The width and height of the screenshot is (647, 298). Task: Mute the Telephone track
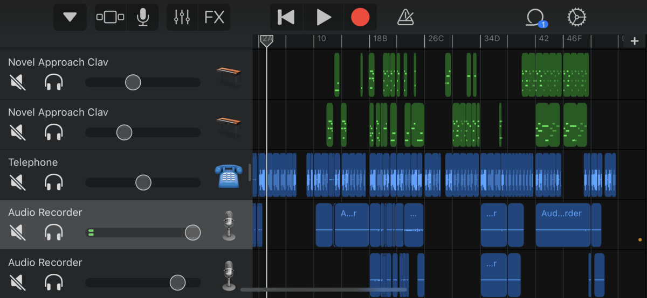18,182
